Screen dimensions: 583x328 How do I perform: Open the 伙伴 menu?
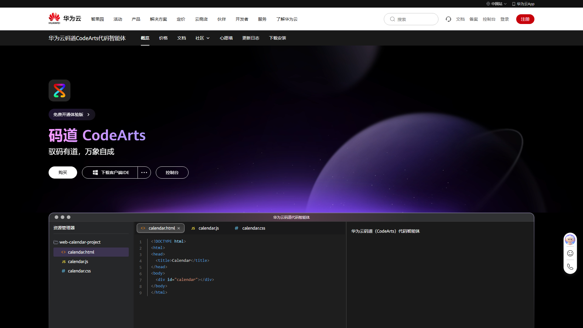click(x=222, y=19)
